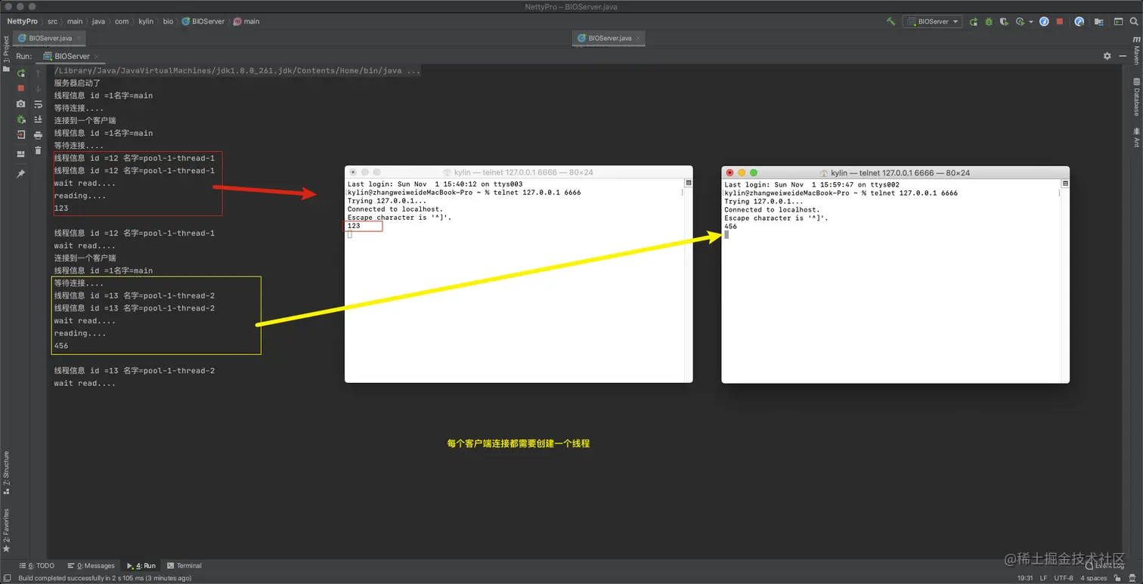Open the 0: Messages tool window tab
The height and width of the screenshot is (584, 1143).
point(91,565)
